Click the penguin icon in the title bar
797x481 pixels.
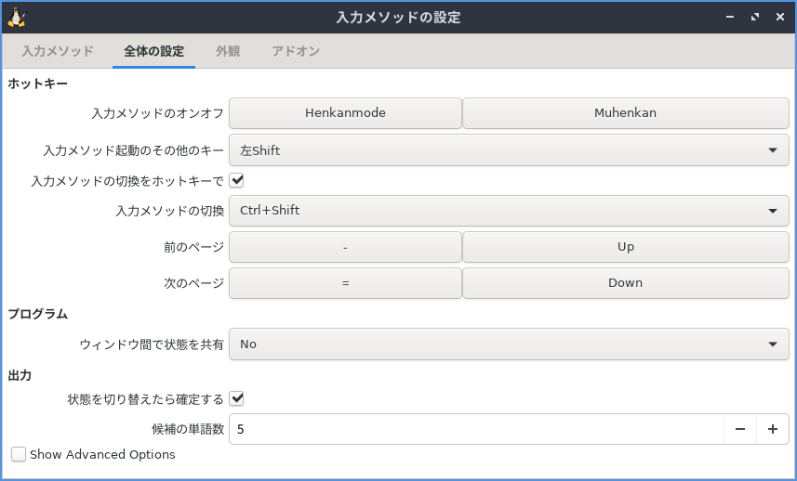pos(17,17)
